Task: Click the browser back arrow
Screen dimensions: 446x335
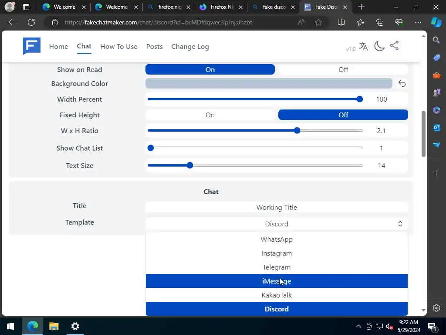Action: 12,22
